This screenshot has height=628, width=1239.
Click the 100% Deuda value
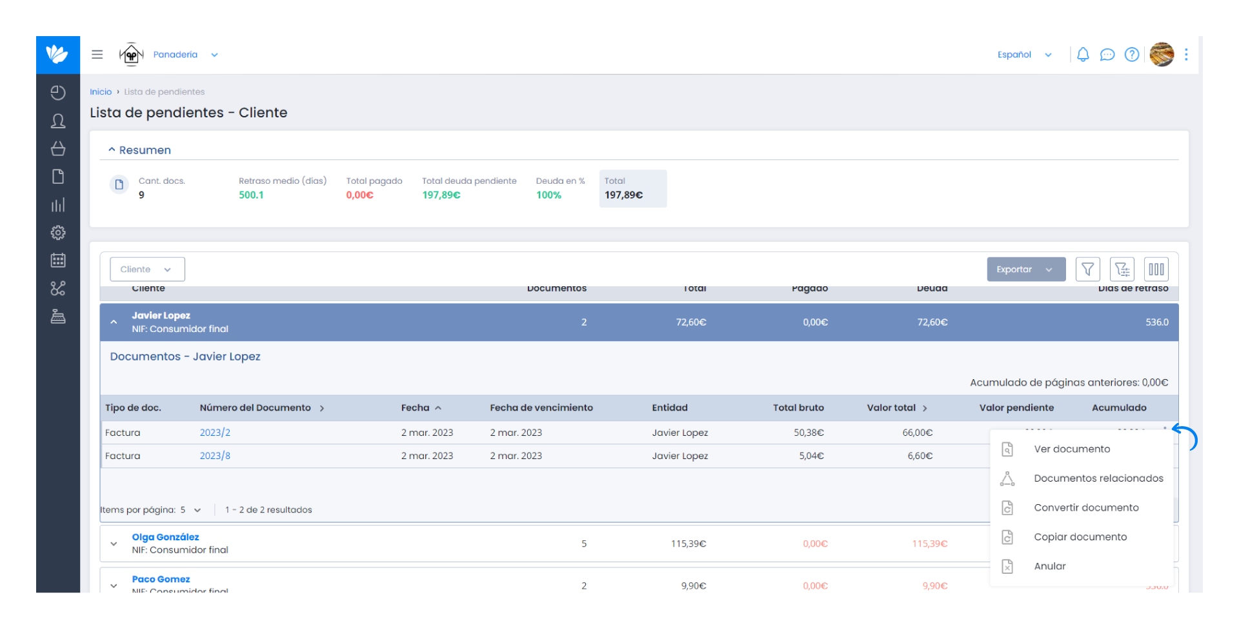549,195
